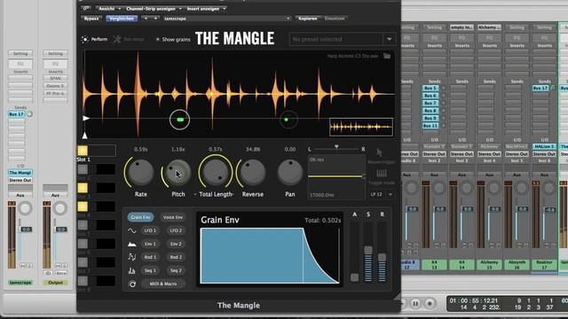Select the small green grain marker
Viewport: 568px width, 319px height.
287,120
